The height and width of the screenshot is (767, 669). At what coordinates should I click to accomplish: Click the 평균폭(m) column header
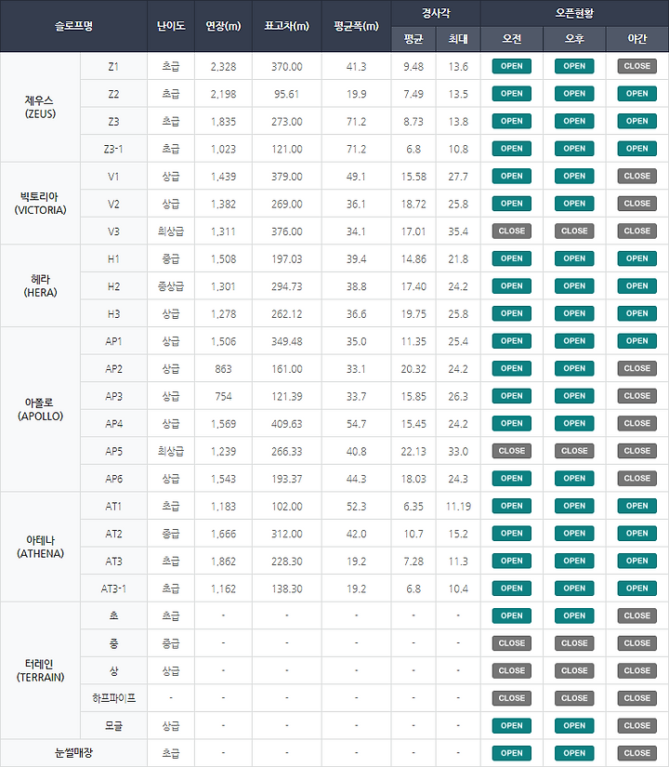tap(357, 26)
